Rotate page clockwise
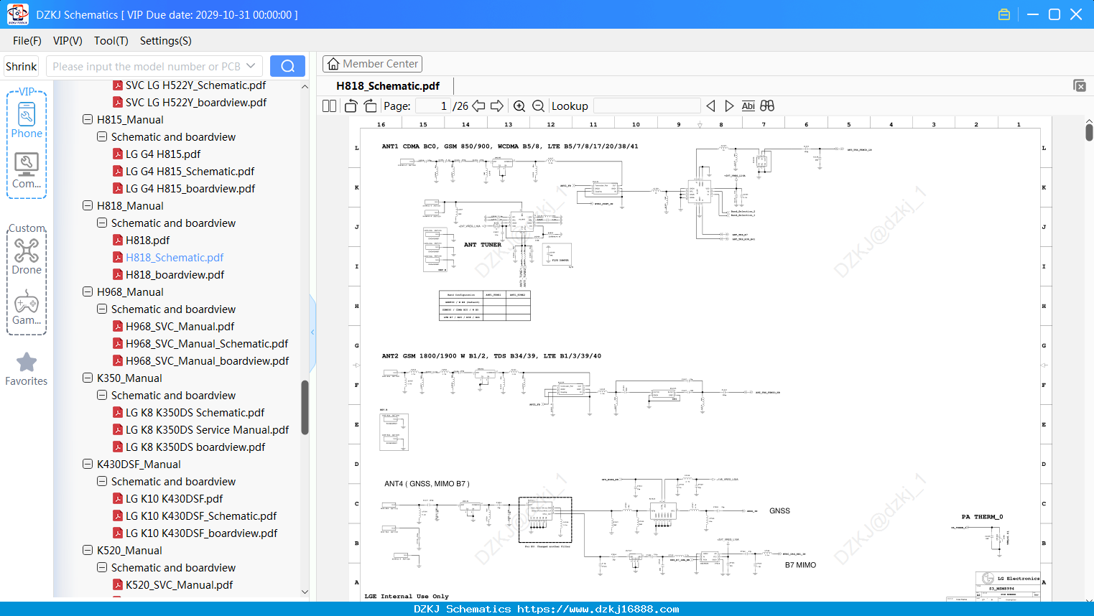This screenshot has width=1094, height=616. pos(370,106)
